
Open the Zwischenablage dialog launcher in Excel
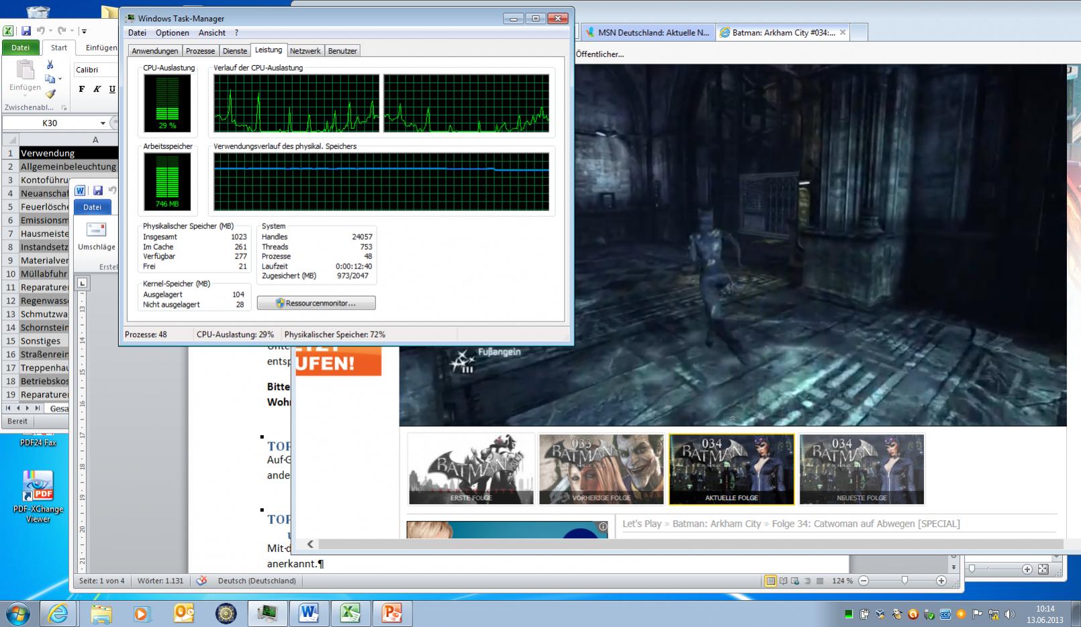64,107
